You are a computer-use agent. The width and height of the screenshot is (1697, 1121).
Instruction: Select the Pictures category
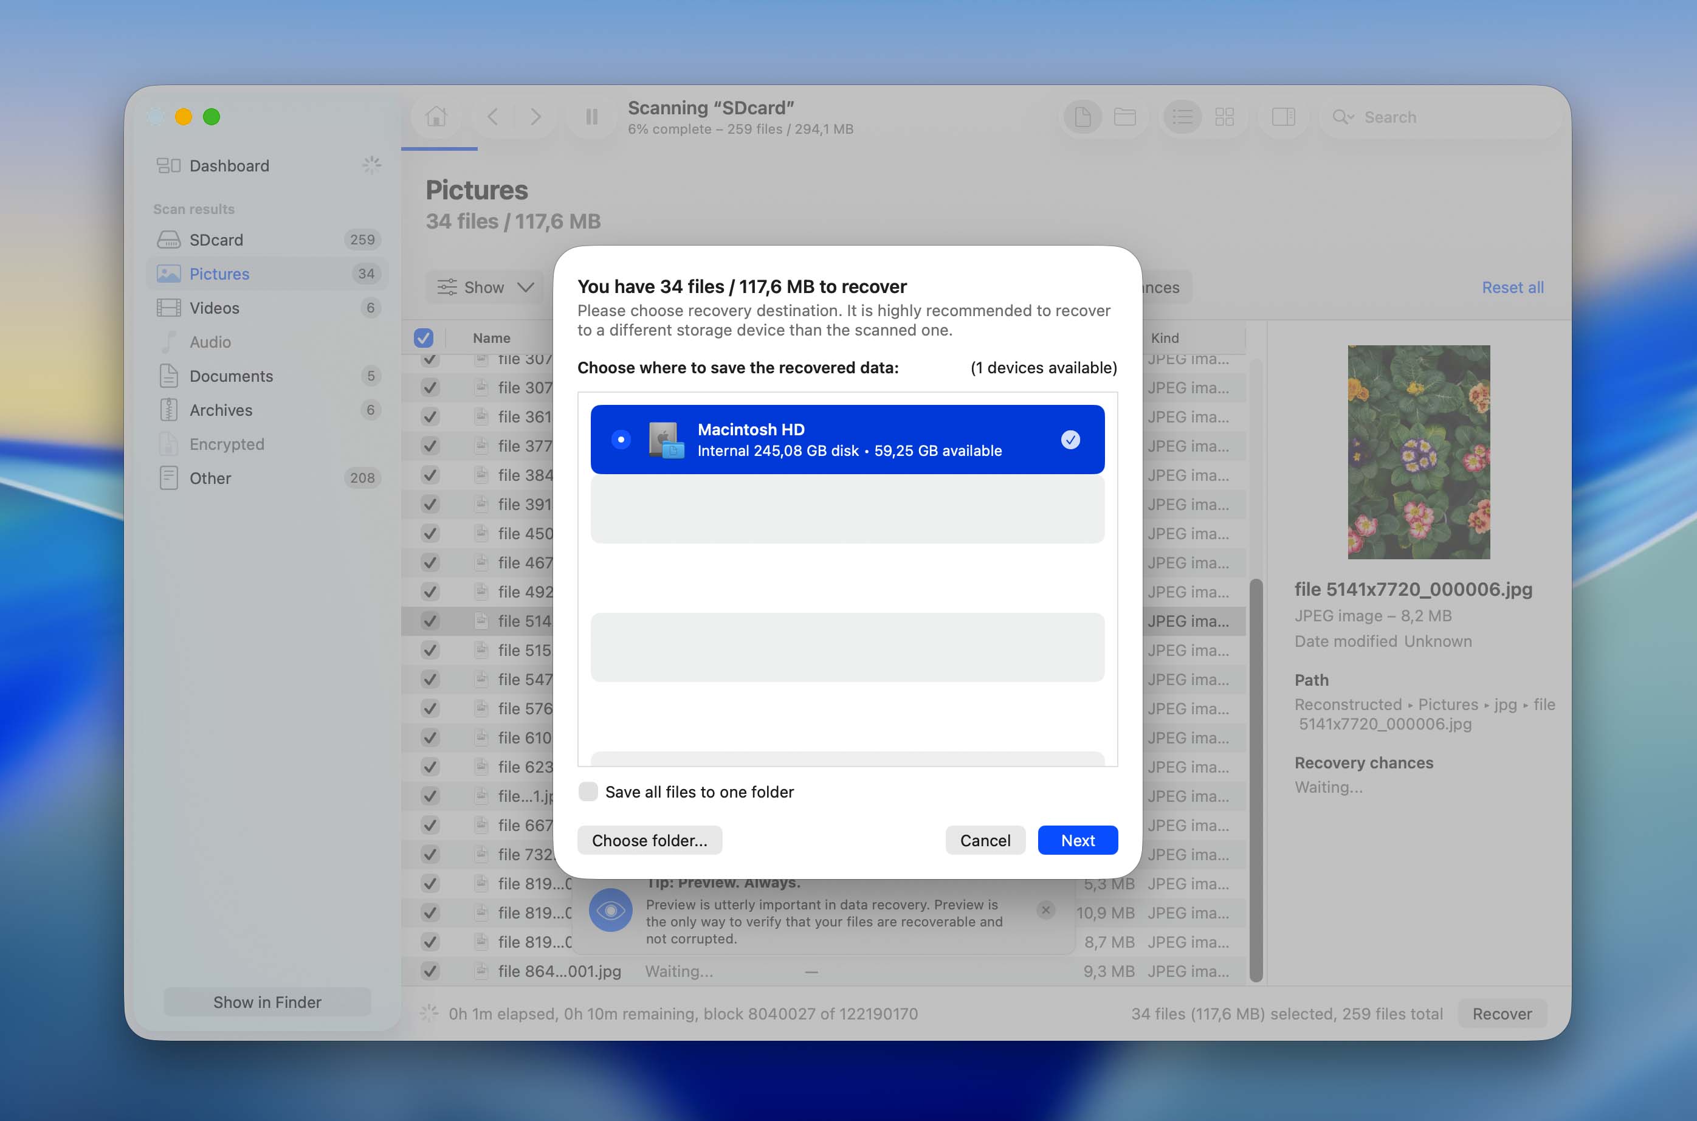pyautogui.click(x=267, y=274)
